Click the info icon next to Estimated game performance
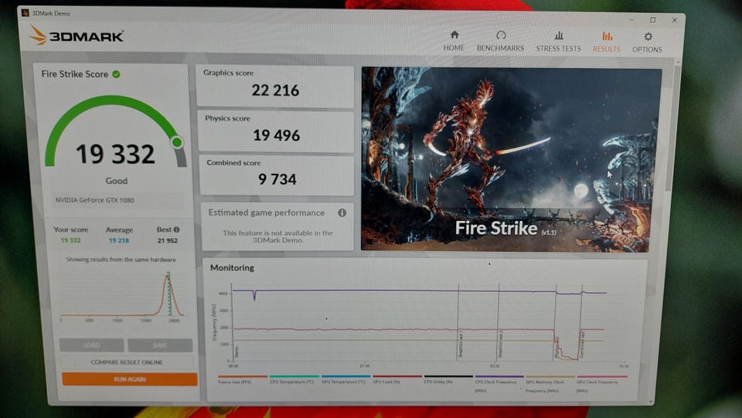This screenshot has height=418, width=742. (x=342, y=212)
